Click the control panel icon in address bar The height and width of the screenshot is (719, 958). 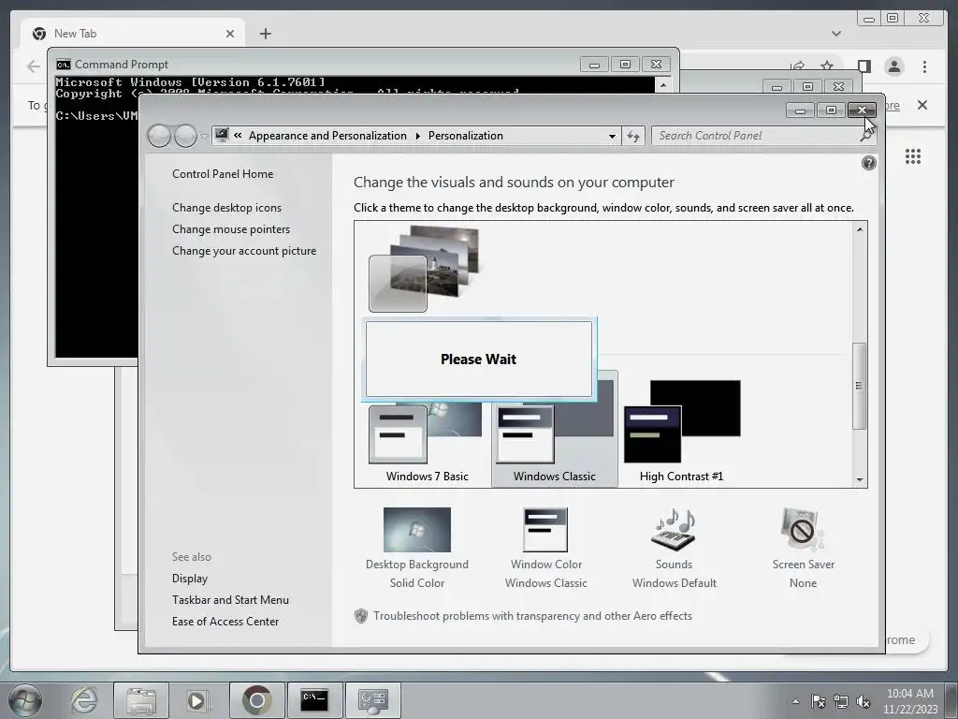(x=222, y=135)
